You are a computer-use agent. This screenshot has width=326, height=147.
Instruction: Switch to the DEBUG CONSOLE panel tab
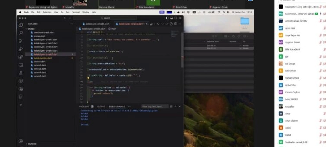tap(117, 106)
